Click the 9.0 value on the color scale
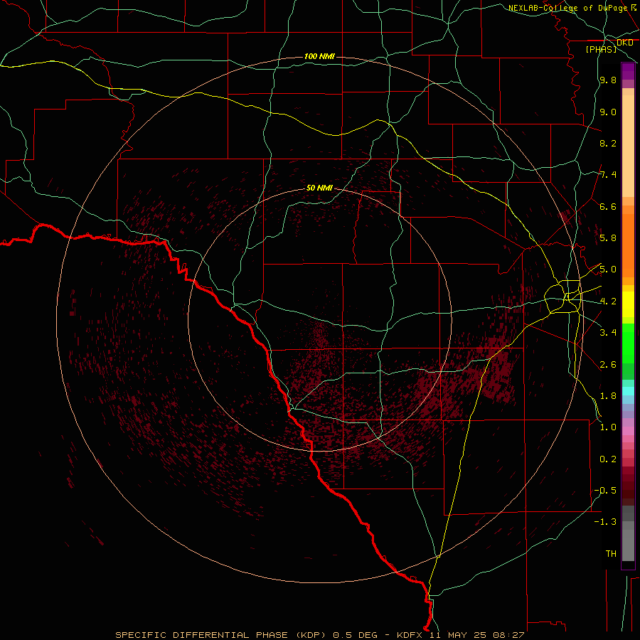Screen dimensions: 640x640 (x=608, y=112)
